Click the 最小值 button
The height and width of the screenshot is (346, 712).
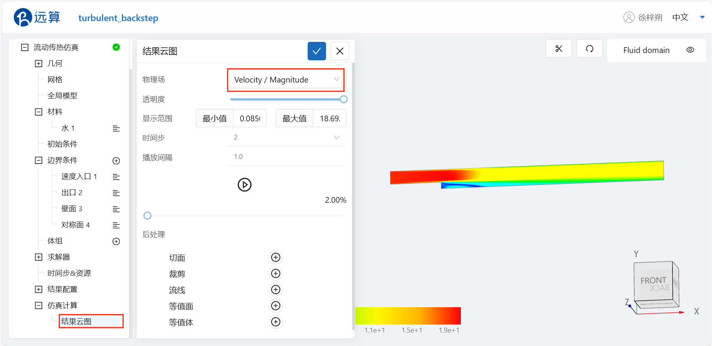215,118
